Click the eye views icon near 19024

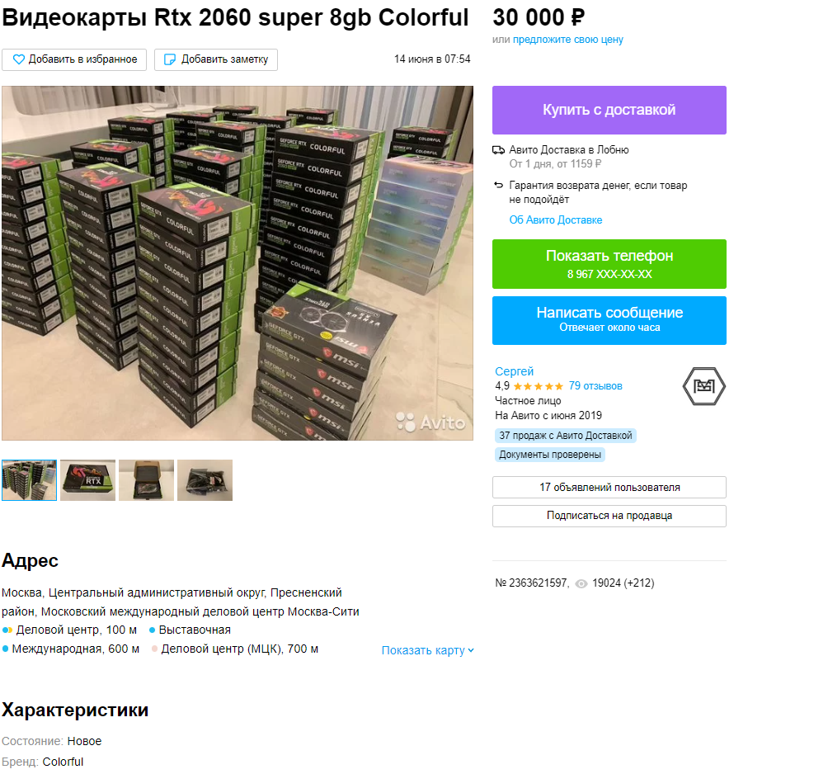(x=581, y=583)
